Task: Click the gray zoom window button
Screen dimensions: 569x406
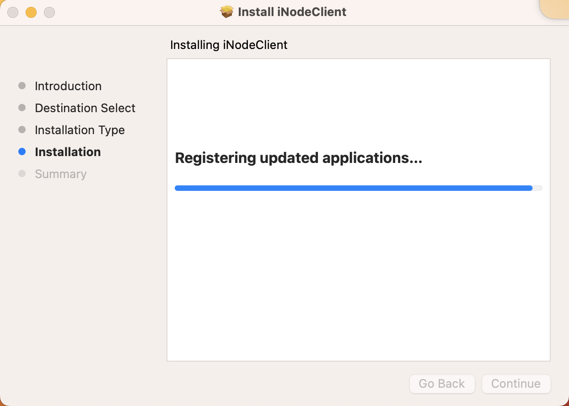Action: [49, 12]
